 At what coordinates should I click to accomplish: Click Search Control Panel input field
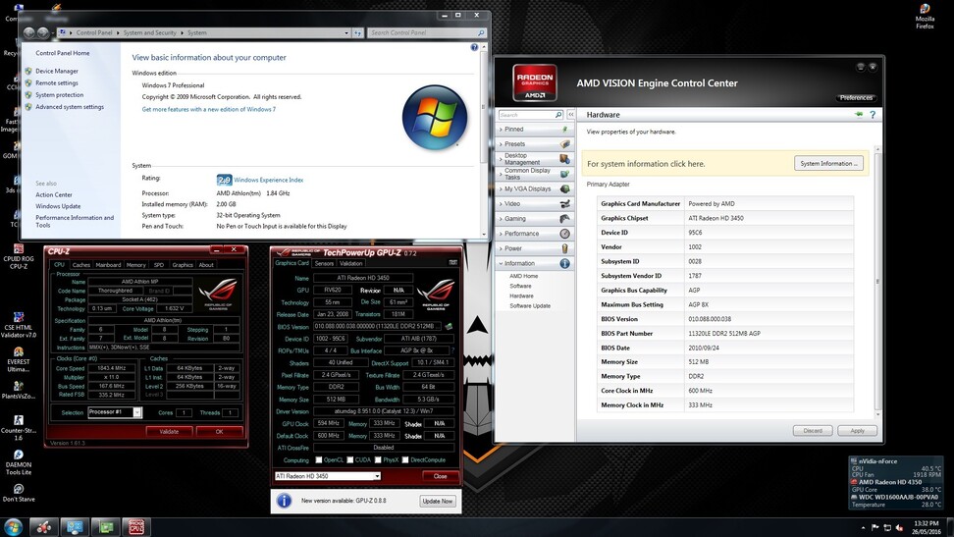(422, 32)
